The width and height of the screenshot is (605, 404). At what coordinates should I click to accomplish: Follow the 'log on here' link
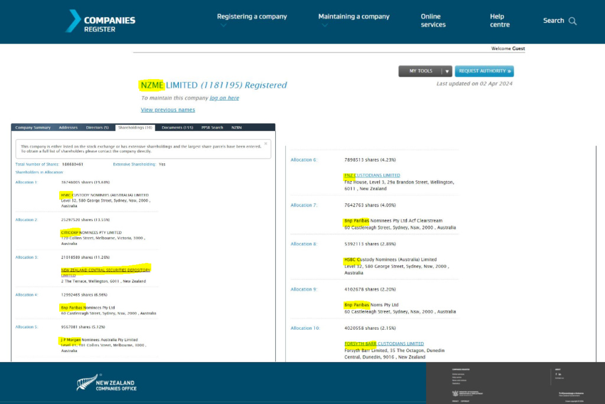[224, 98]
